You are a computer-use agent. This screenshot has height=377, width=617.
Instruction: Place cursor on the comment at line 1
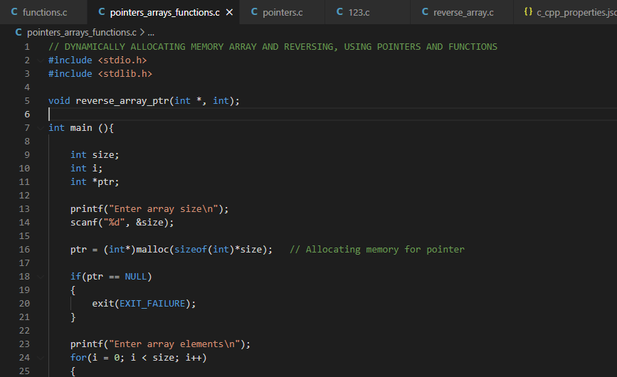(273, 47)
